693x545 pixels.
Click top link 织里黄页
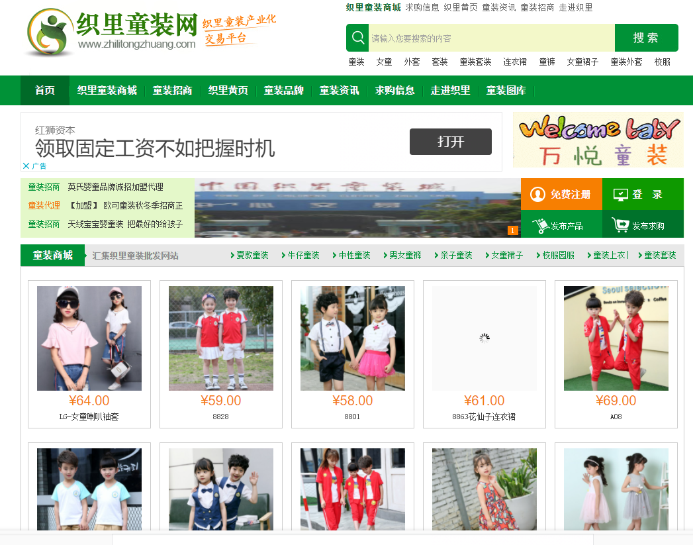[461, 7]
